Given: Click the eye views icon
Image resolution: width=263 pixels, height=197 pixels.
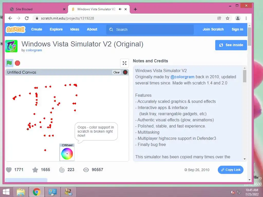Looking at the screenshot, I should 86,170.
